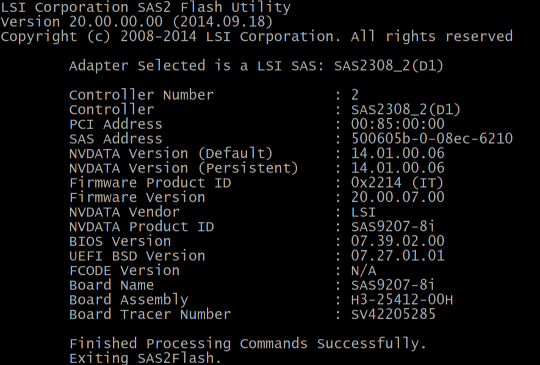Click the "Adapter Selected is a LSI SAS" line
Viewport: 540px width, 365px height.
click(x=256, y=66)
